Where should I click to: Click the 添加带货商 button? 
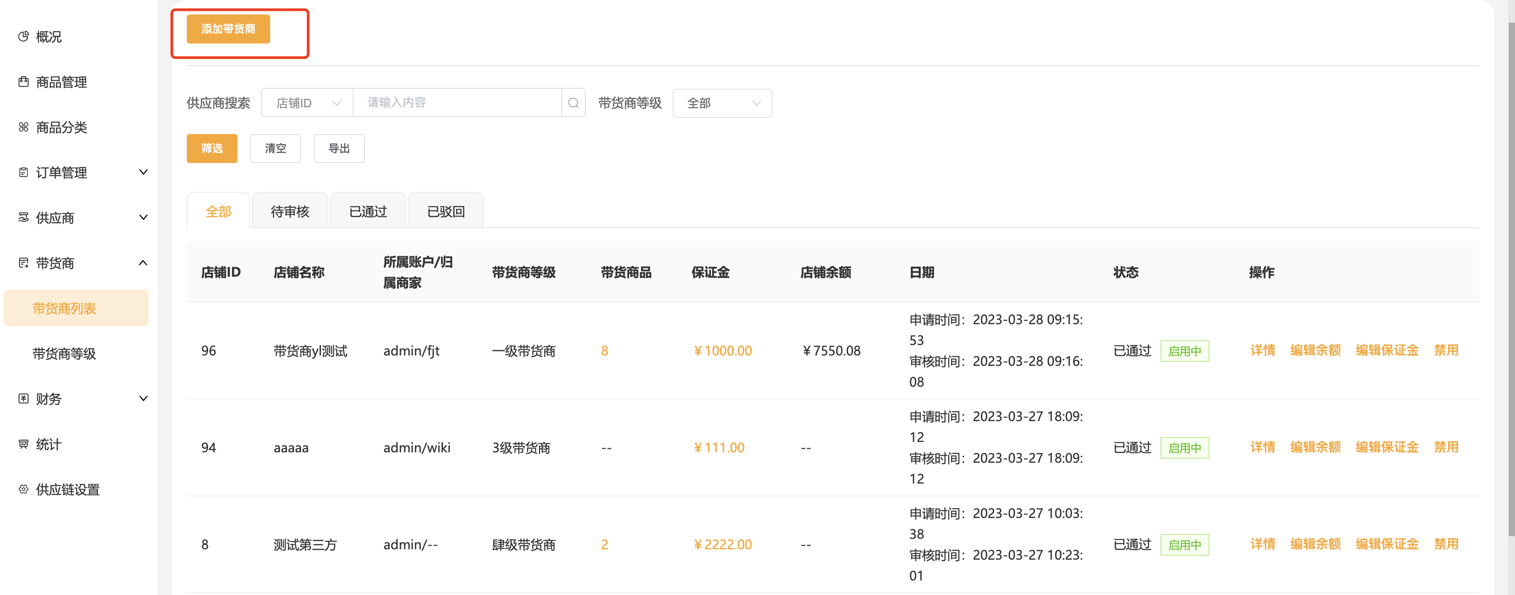[228, 29]
